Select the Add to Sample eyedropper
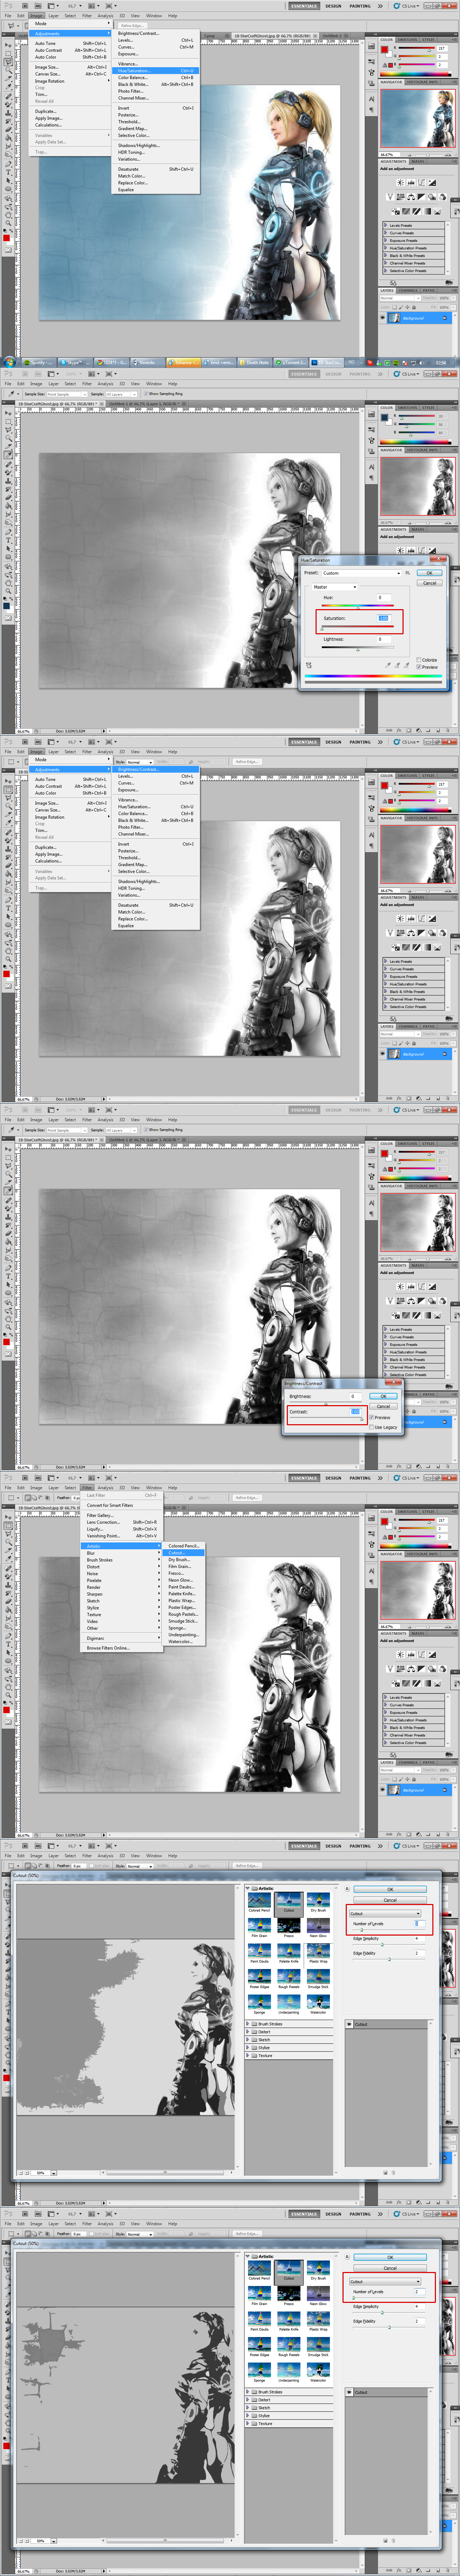The width and height of the screenshot is (460, 2576). click(397, 664)
